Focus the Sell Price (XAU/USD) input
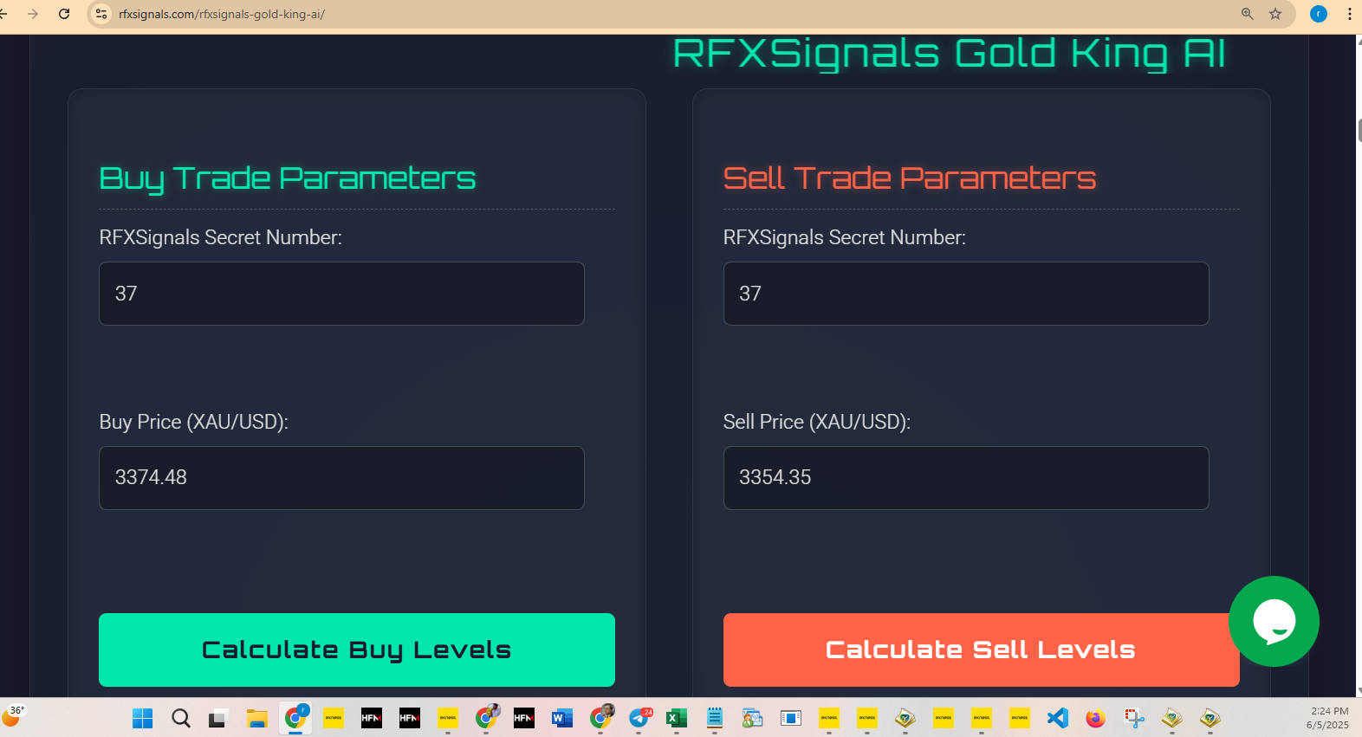The image size is (1362, 737). click(x=966, y=478)
